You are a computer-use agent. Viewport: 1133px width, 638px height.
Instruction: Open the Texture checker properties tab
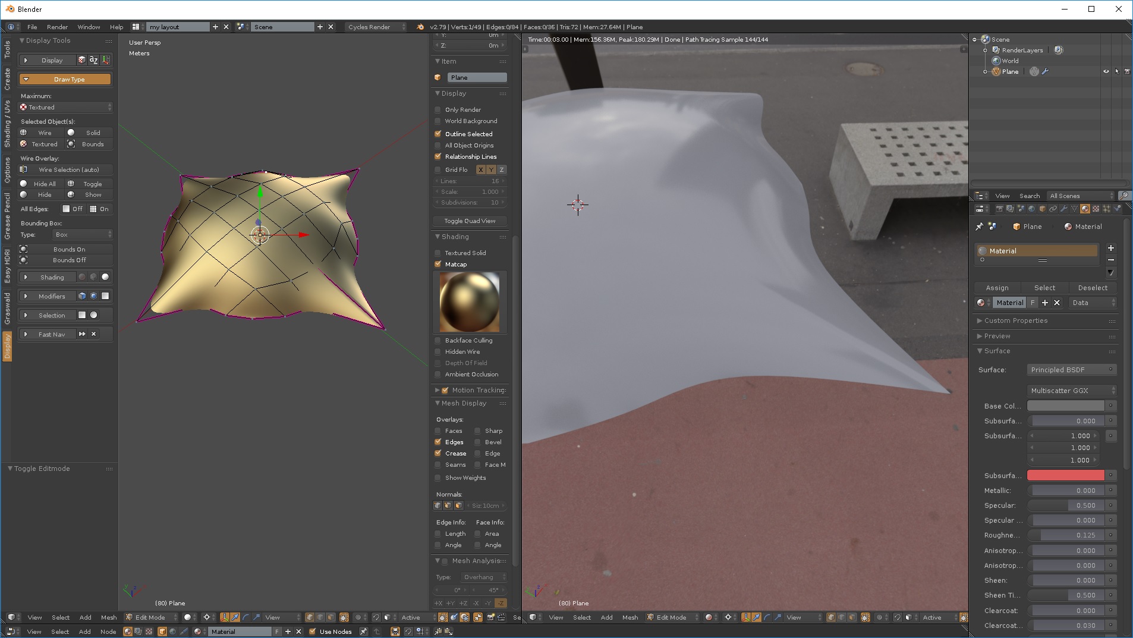click(x=1096, y=209)
